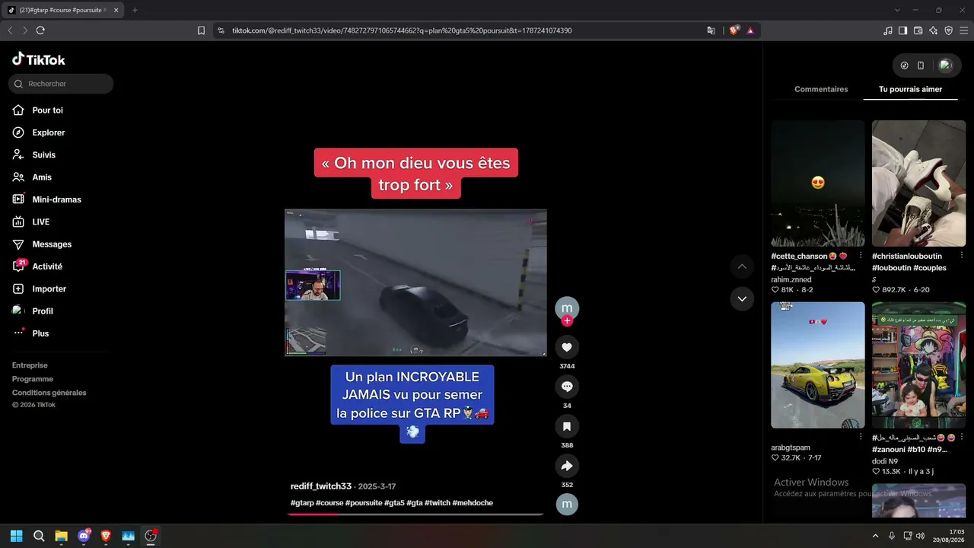974x548 pixels.
Task: Open the #christianlouboutin recommended video thumbnail
Action: point(918,183)
